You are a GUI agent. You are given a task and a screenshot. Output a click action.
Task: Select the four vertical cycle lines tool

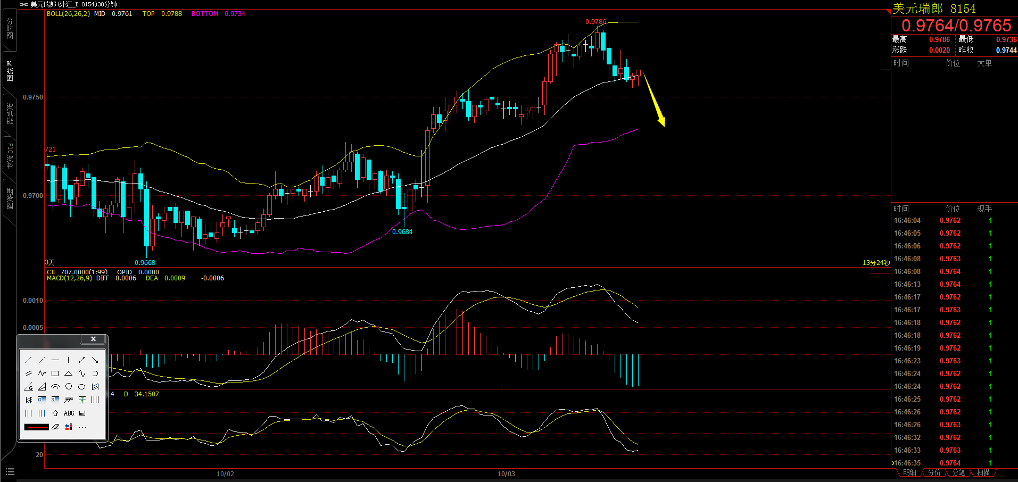pos(95,400)
